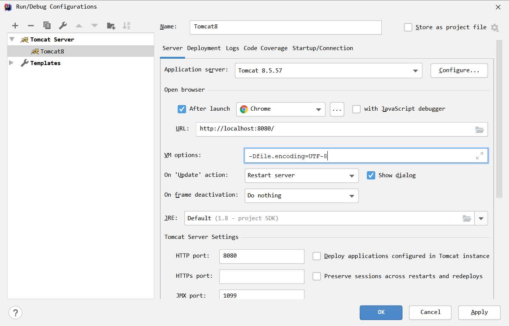Click the IntelliJ icon in the title bar

tap(7, 7)
